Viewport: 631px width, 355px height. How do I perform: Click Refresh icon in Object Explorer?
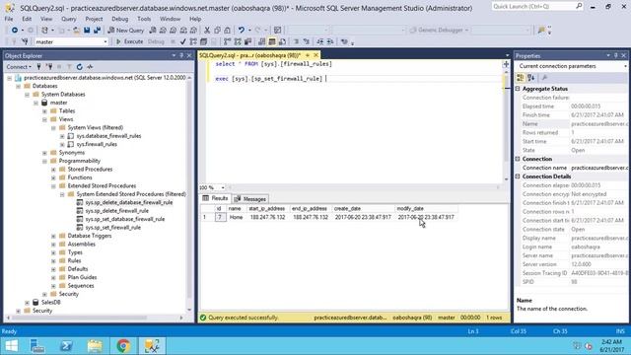tap(80, 67)
